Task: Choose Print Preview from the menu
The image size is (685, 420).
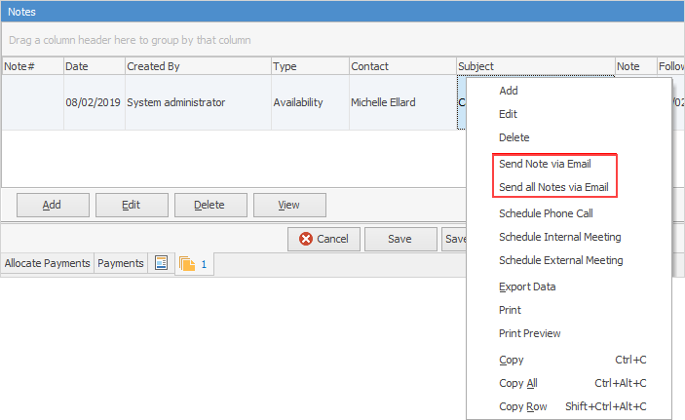Action: (x=569, y=333)
